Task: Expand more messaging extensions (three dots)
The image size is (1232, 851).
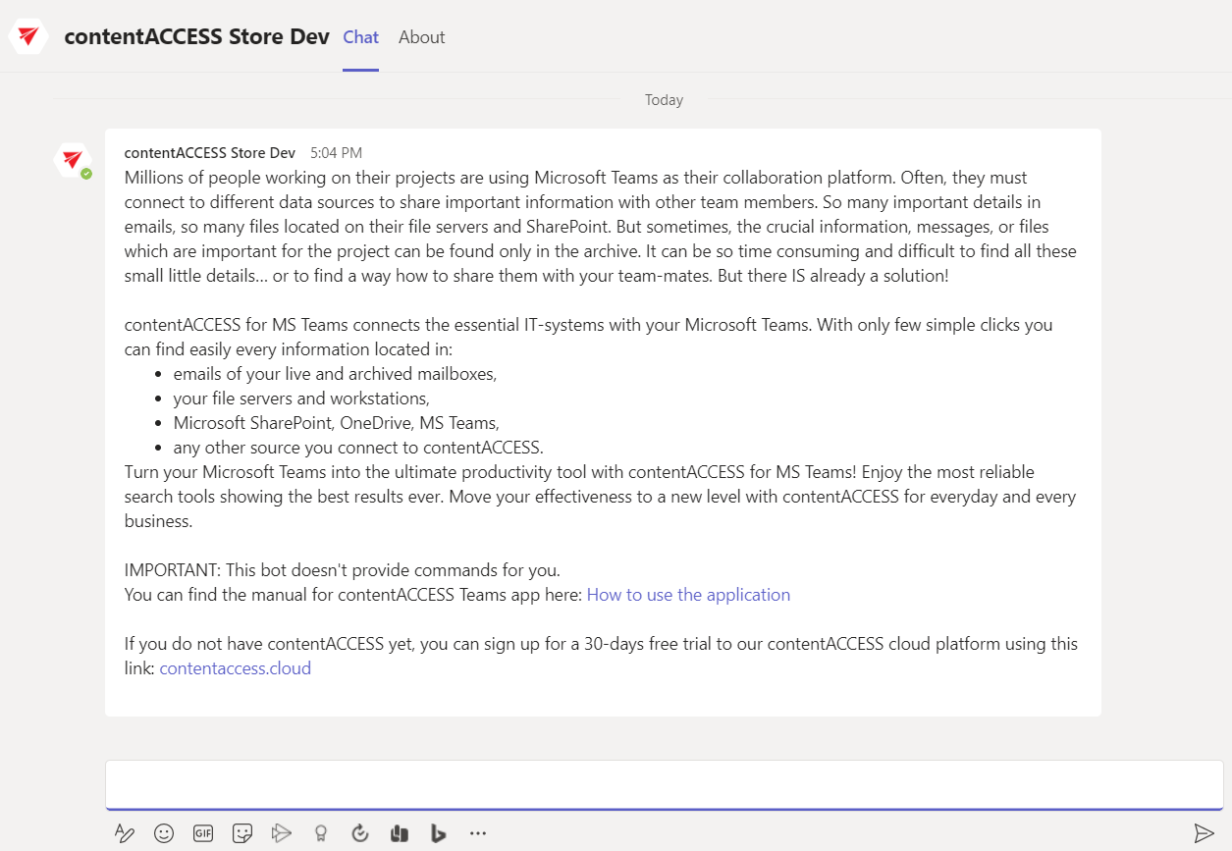Action: [x=478, y=833]
